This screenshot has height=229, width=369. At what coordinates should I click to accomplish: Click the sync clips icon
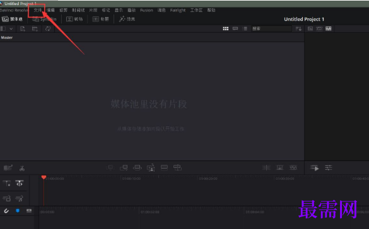pos(48,29)
